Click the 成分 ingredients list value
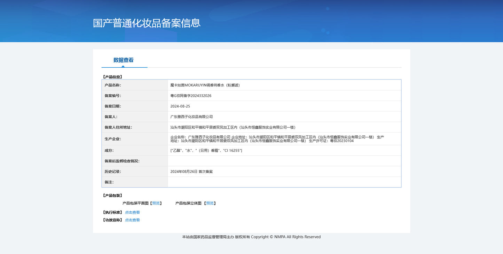This screenshot has width=503, height=254. tap(206, 151)
